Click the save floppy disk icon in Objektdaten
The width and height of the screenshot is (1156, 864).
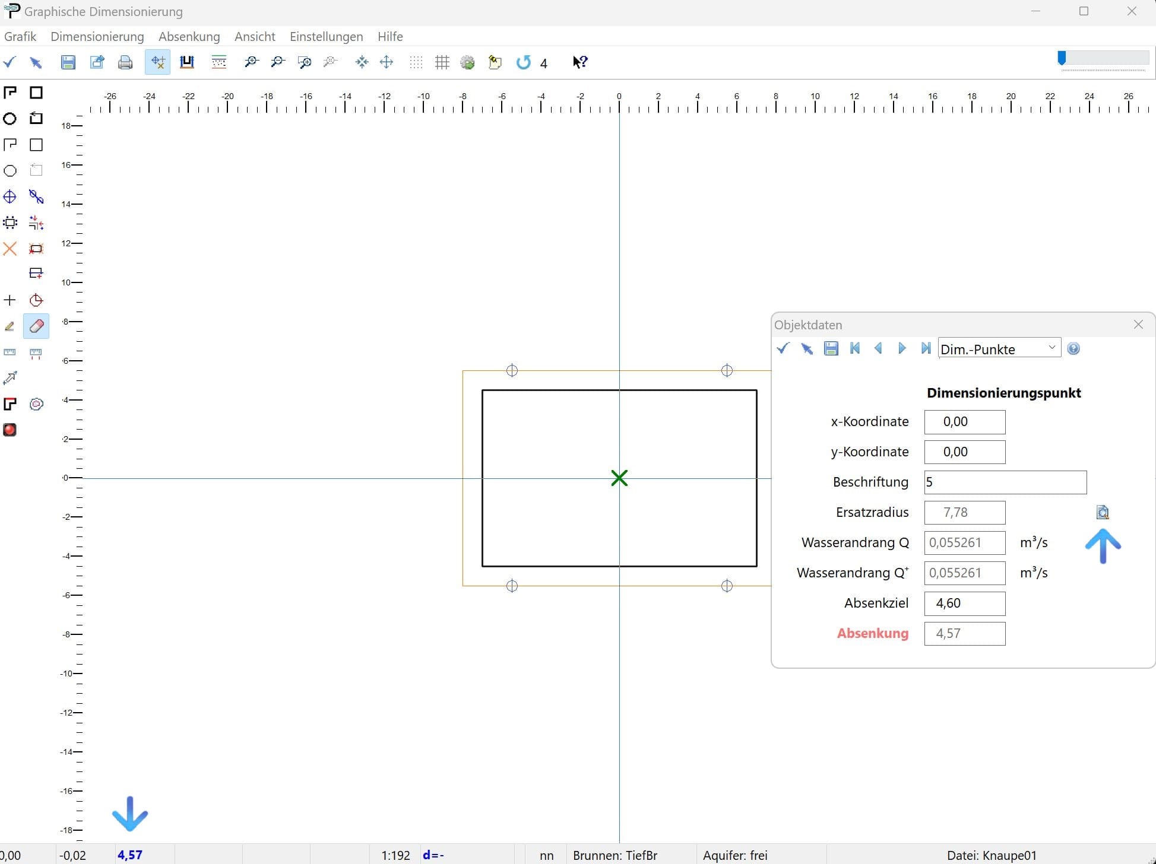point(831,348)
